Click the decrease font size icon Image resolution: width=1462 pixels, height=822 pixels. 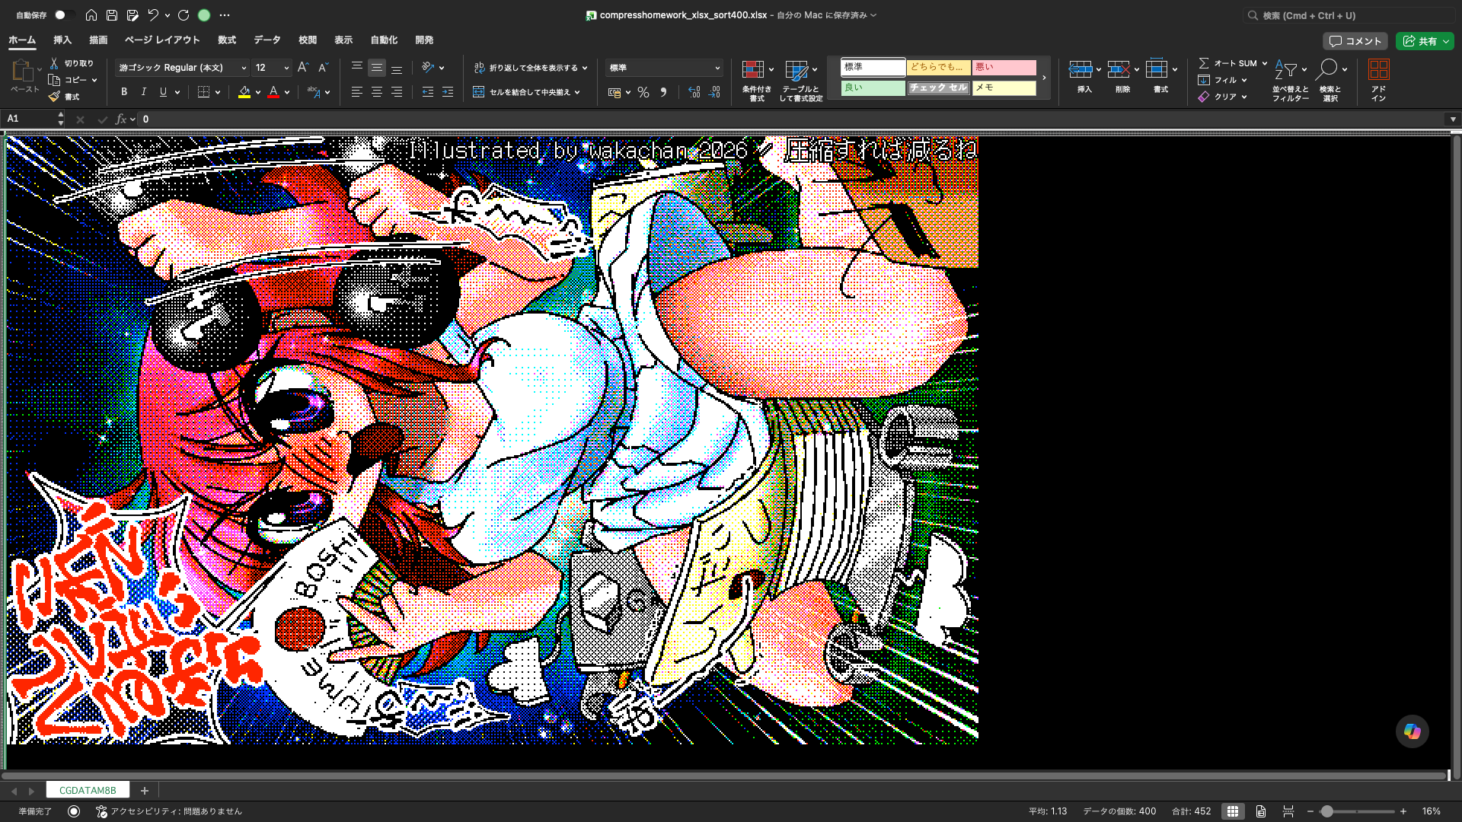323,68
